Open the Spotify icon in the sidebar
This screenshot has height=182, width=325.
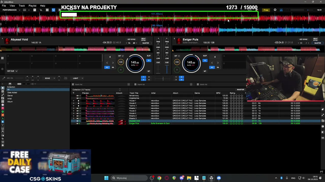[x=3, y=111]
